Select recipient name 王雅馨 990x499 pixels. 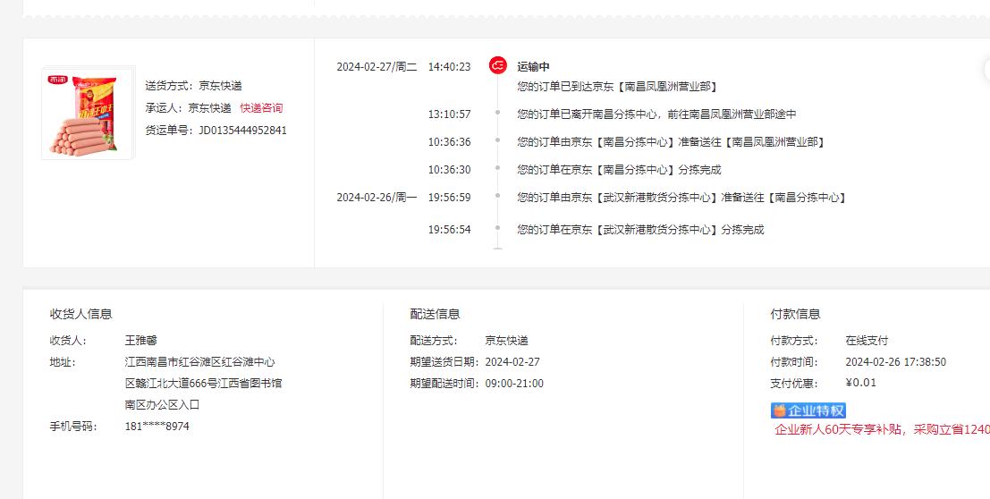pyautogui.click(x=140, y=341)
